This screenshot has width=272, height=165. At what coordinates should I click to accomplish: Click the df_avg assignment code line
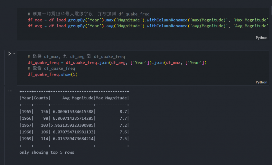[x=148, y=26]
